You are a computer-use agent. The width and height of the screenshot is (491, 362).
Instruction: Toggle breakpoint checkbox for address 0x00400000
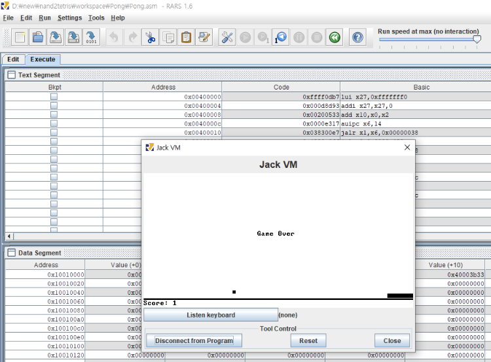click(54, 97)
